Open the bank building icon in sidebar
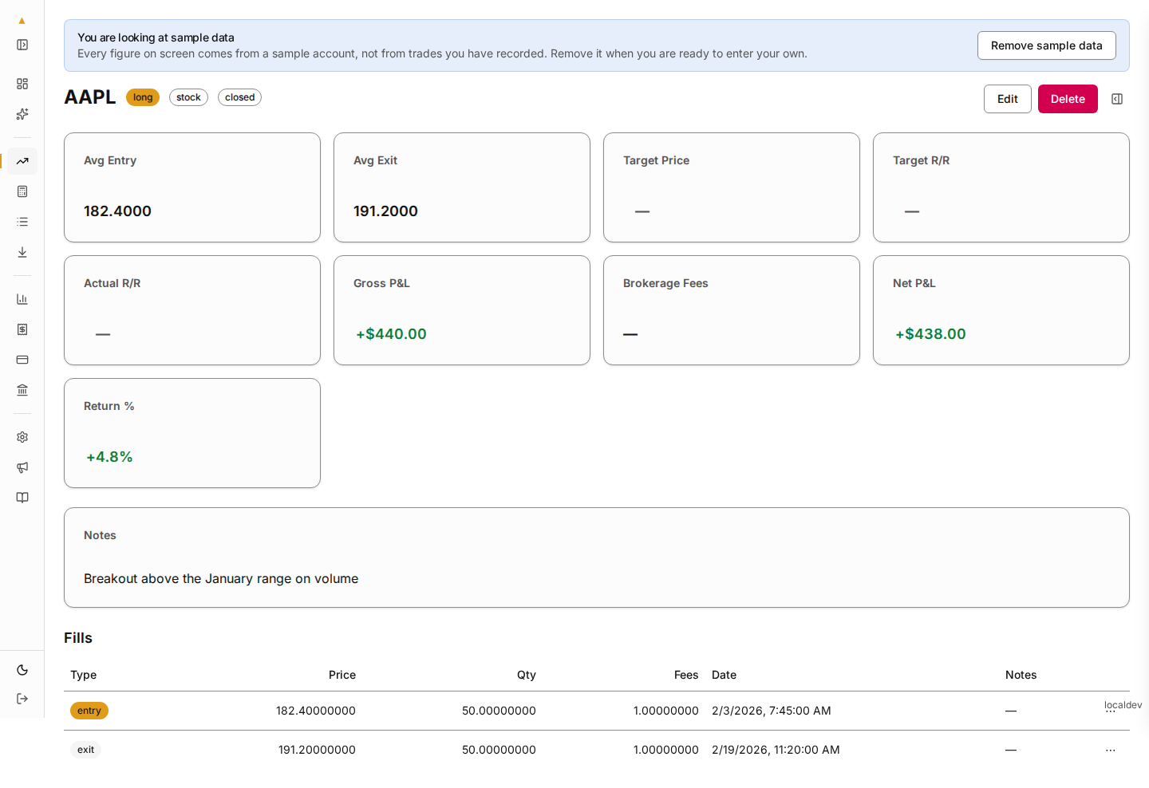The height and width of the screenshot is (788, 1149). [x=22, y=390]
